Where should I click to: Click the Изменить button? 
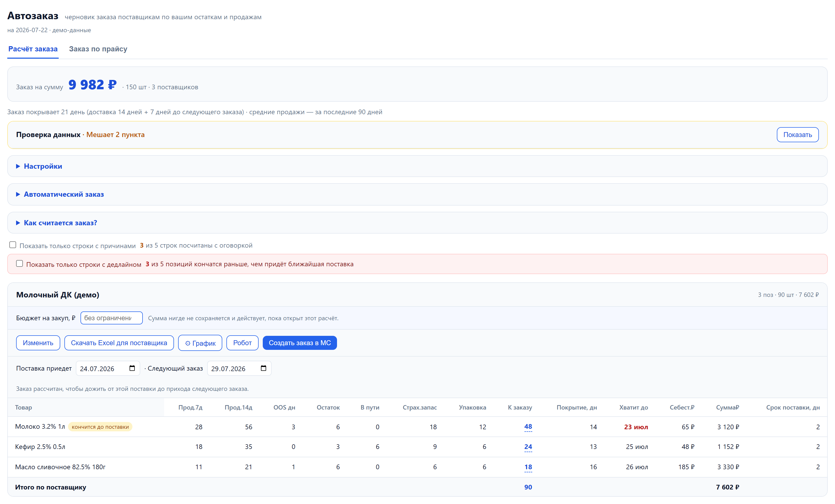pyautogui.click(x=38, y=343)
